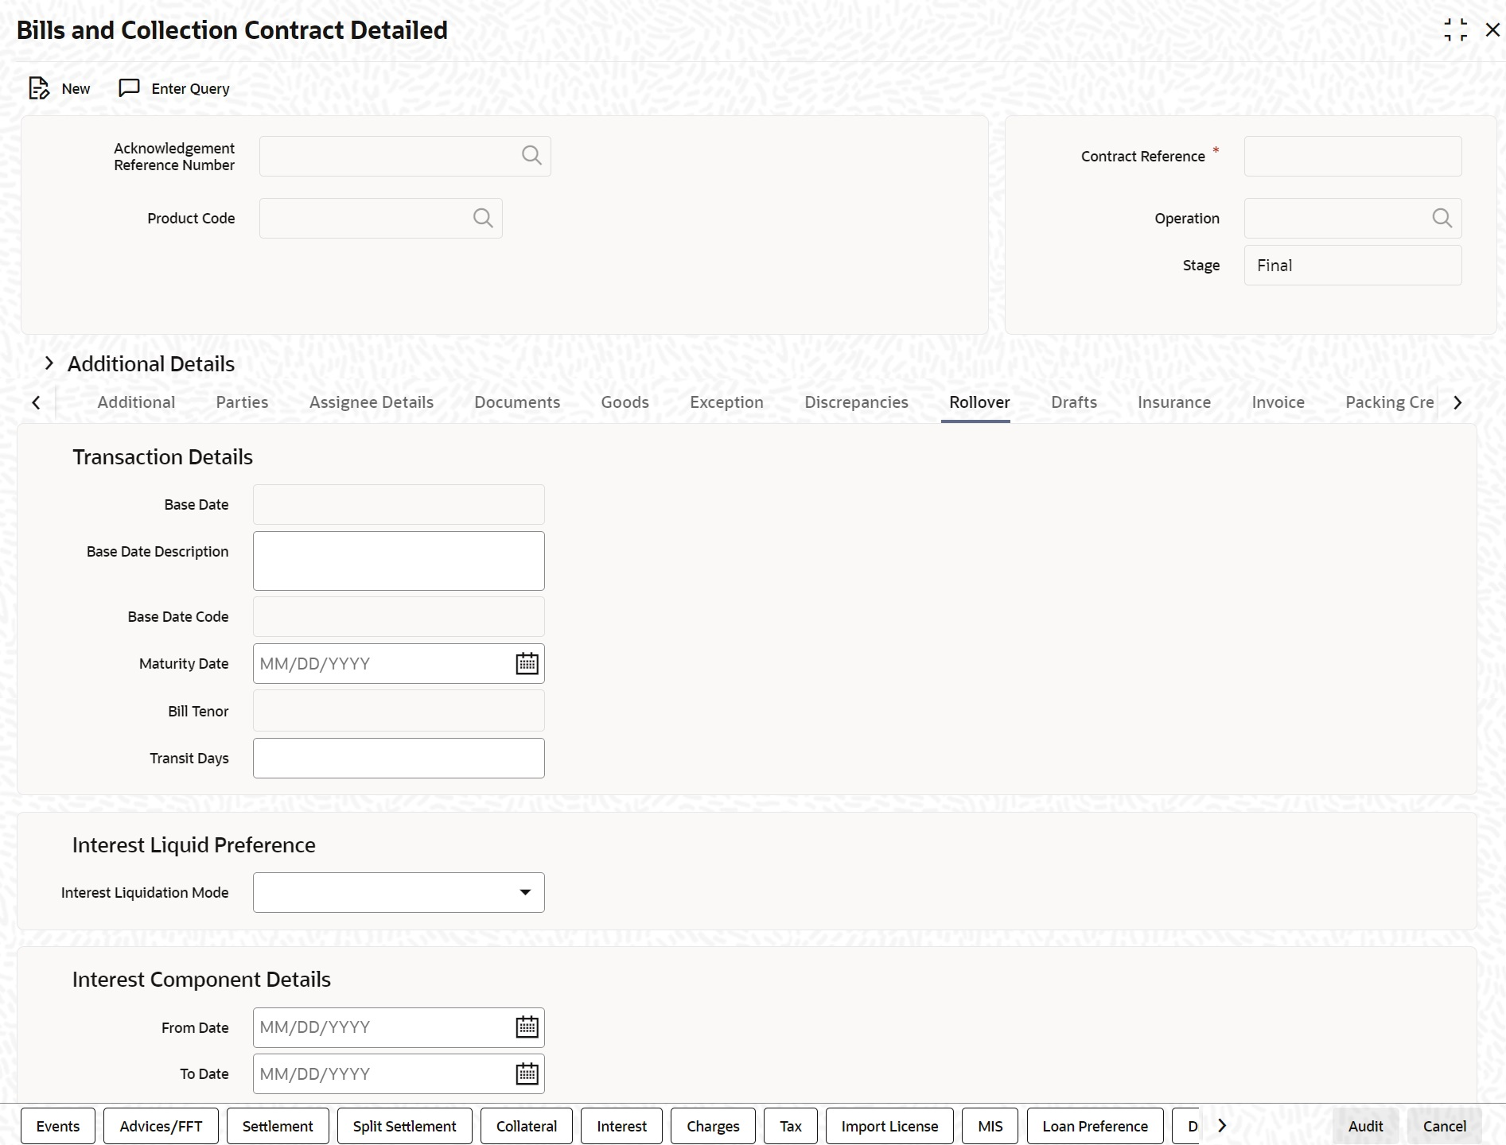The width and height of the screenshot is (1506, 1145).
Task: Click the Interest Component Details heading
Action: [201, 980]
